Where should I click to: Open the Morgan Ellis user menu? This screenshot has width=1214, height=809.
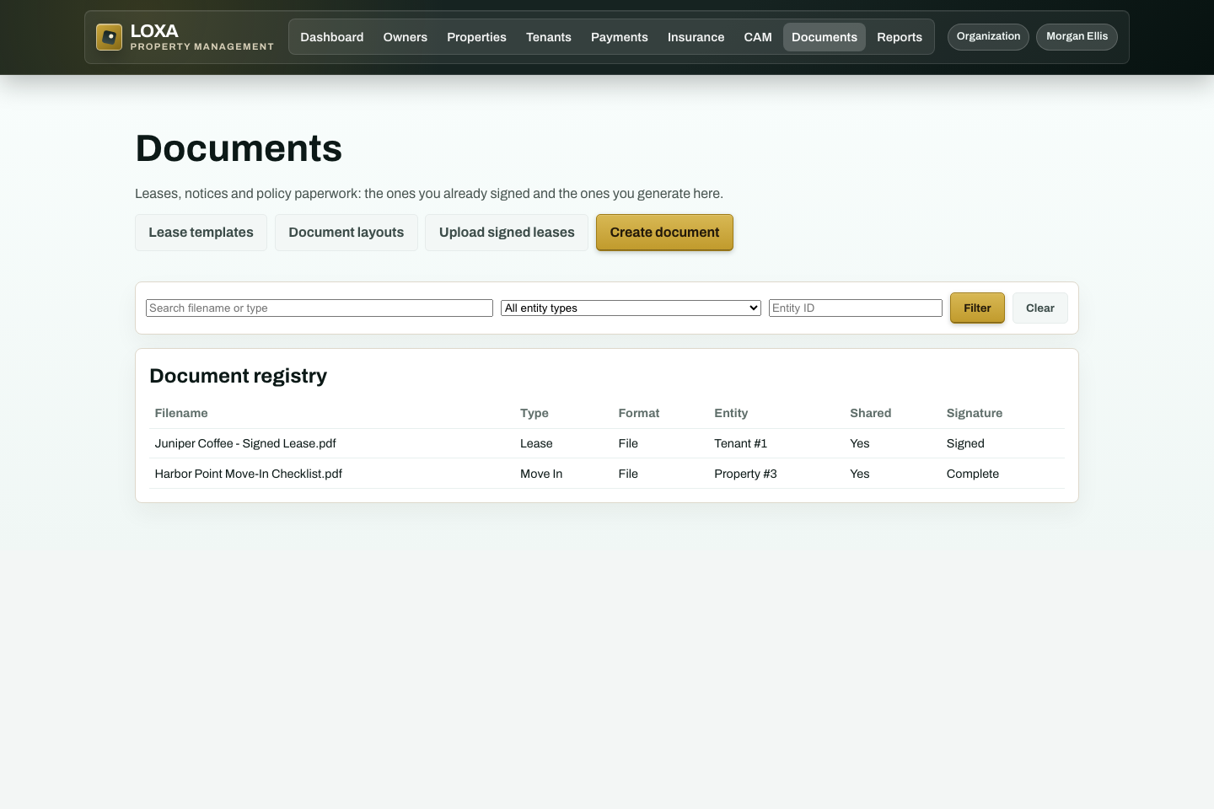click(1077, 37)
